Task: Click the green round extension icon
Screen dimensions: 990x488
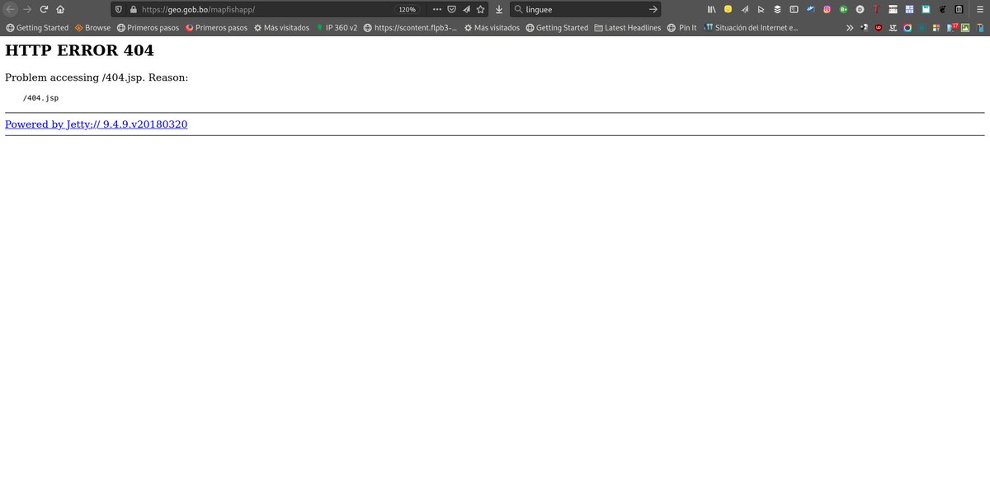Action: click(843, 9)
